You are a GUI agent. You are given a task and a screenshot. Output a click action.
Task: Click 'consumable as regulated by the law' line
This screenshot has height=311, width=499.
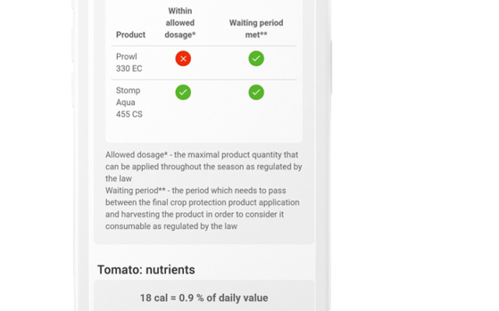click(172, 226)
